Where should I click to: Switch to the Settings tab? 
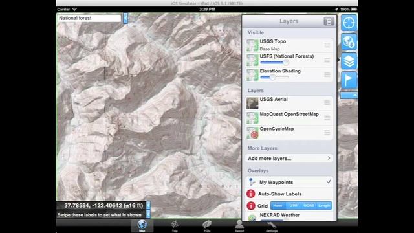(x=272, y=227)
